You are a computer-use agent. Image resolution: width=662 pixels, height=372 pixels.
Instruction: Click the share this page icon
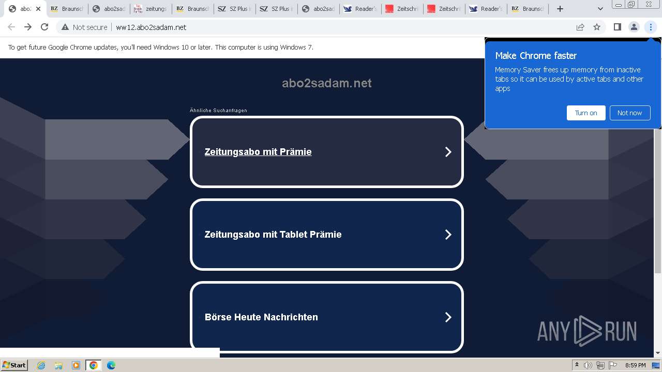(580, 27)
